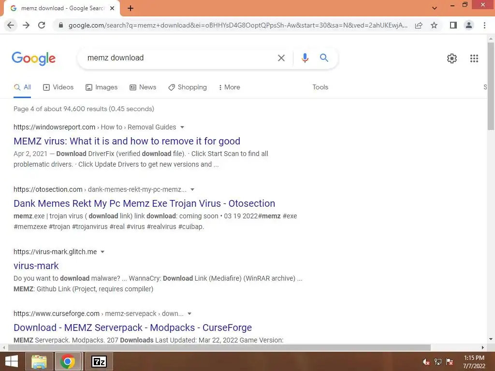495x371 pixels.
Task: Expand dropdown arrow next to virus-mark.glitch.me
Action: pyautogui.click(x=102, y=252)
